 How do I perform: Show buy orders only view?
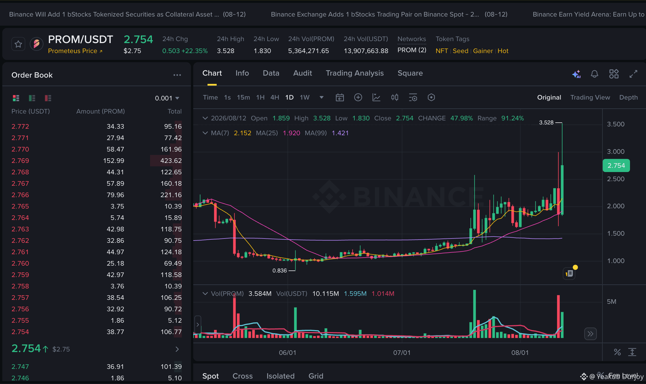32,98
